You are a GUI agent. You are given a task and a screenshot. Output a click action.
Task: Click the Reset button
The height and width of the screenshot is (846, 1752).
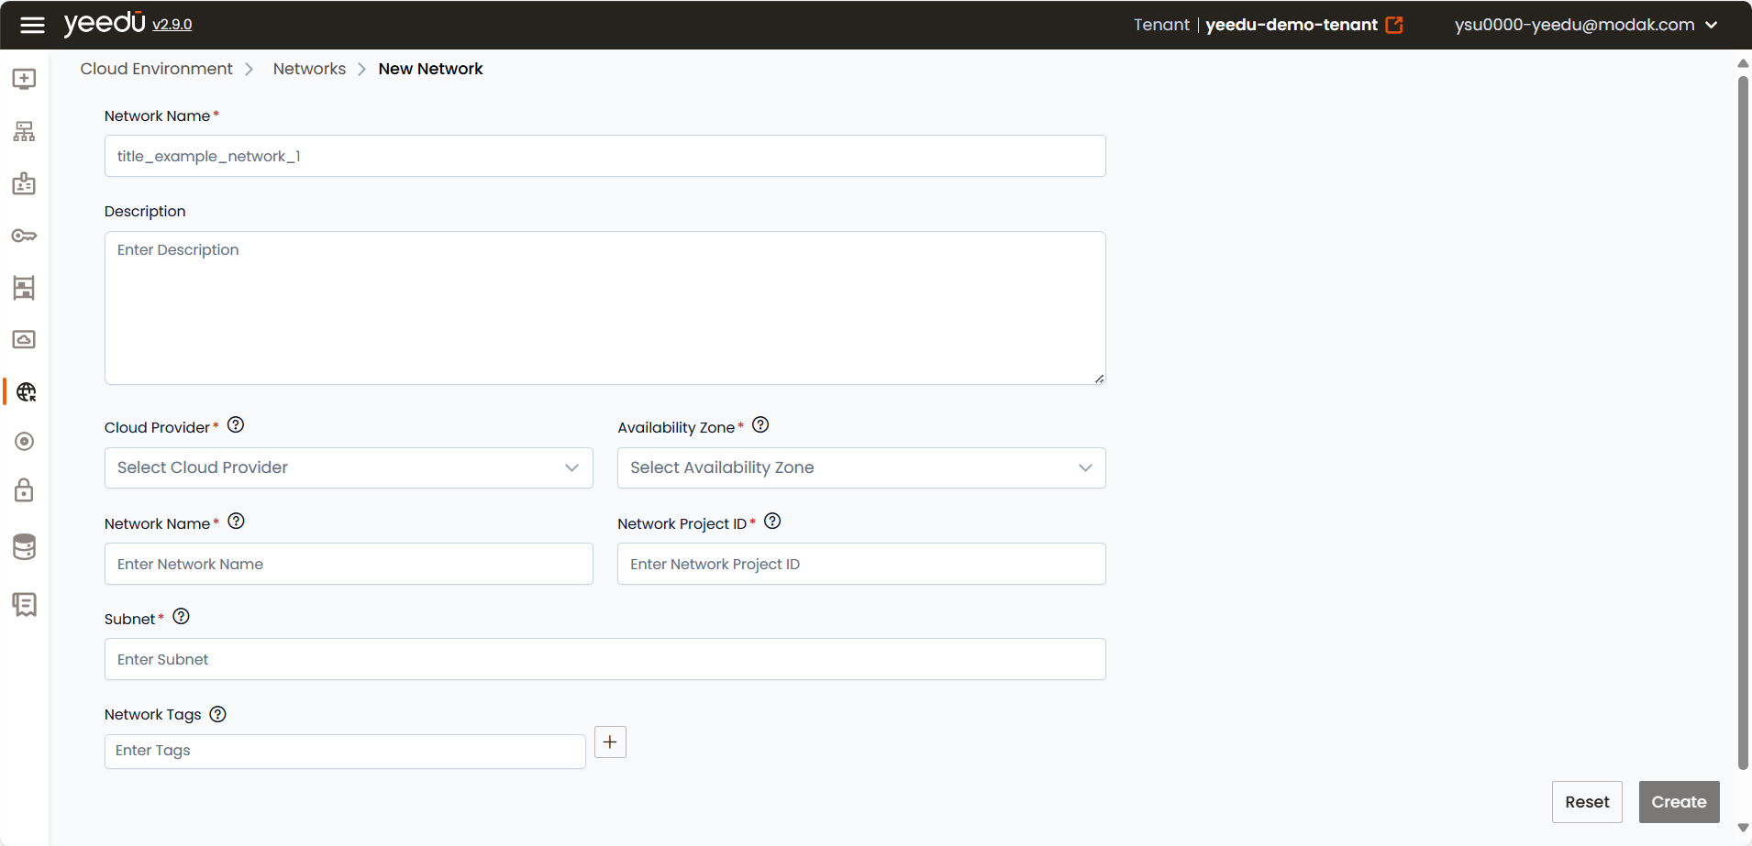point(1587,802)
